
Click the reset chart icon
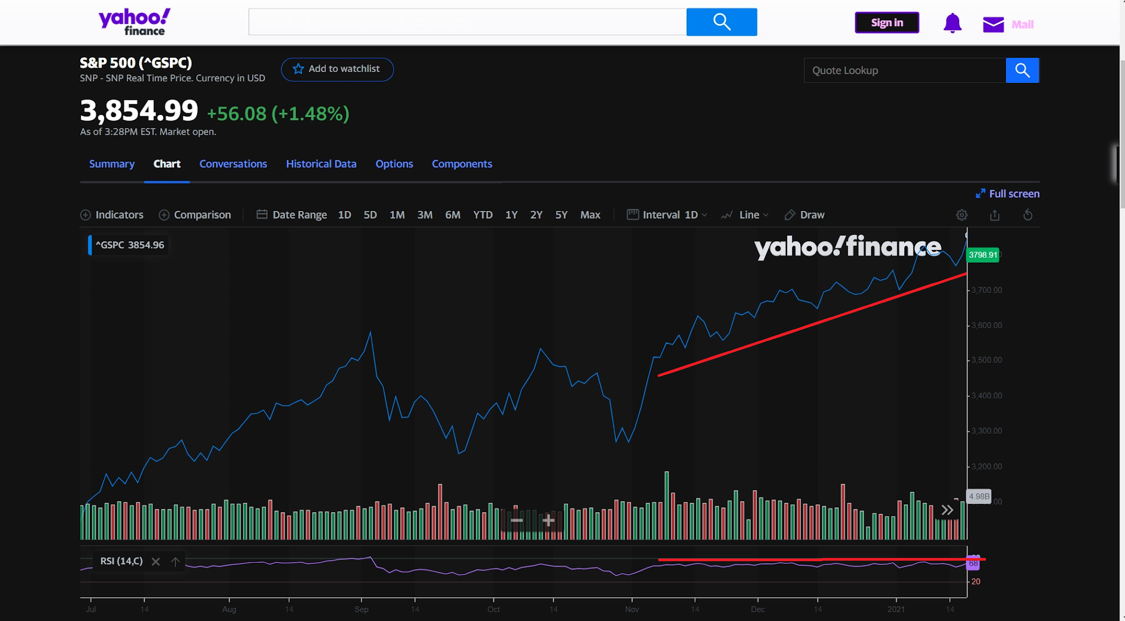[x=1027, y=215]
